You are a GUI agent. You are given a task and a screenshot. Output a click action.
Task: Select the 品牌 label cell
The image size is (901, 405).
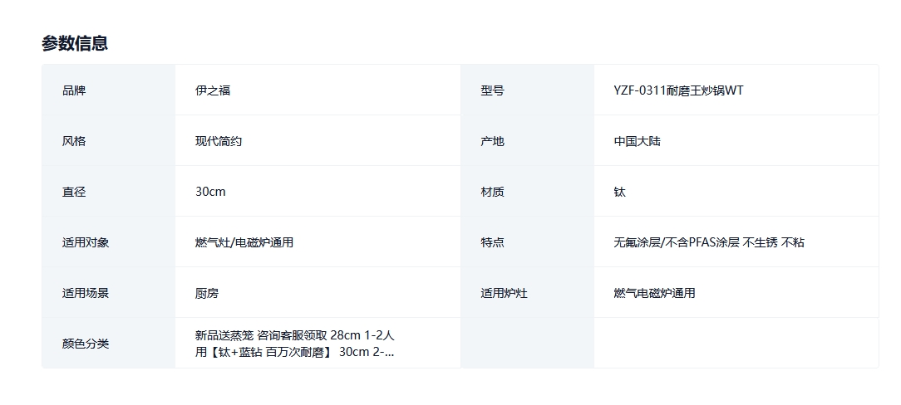(x=109, y=90)
